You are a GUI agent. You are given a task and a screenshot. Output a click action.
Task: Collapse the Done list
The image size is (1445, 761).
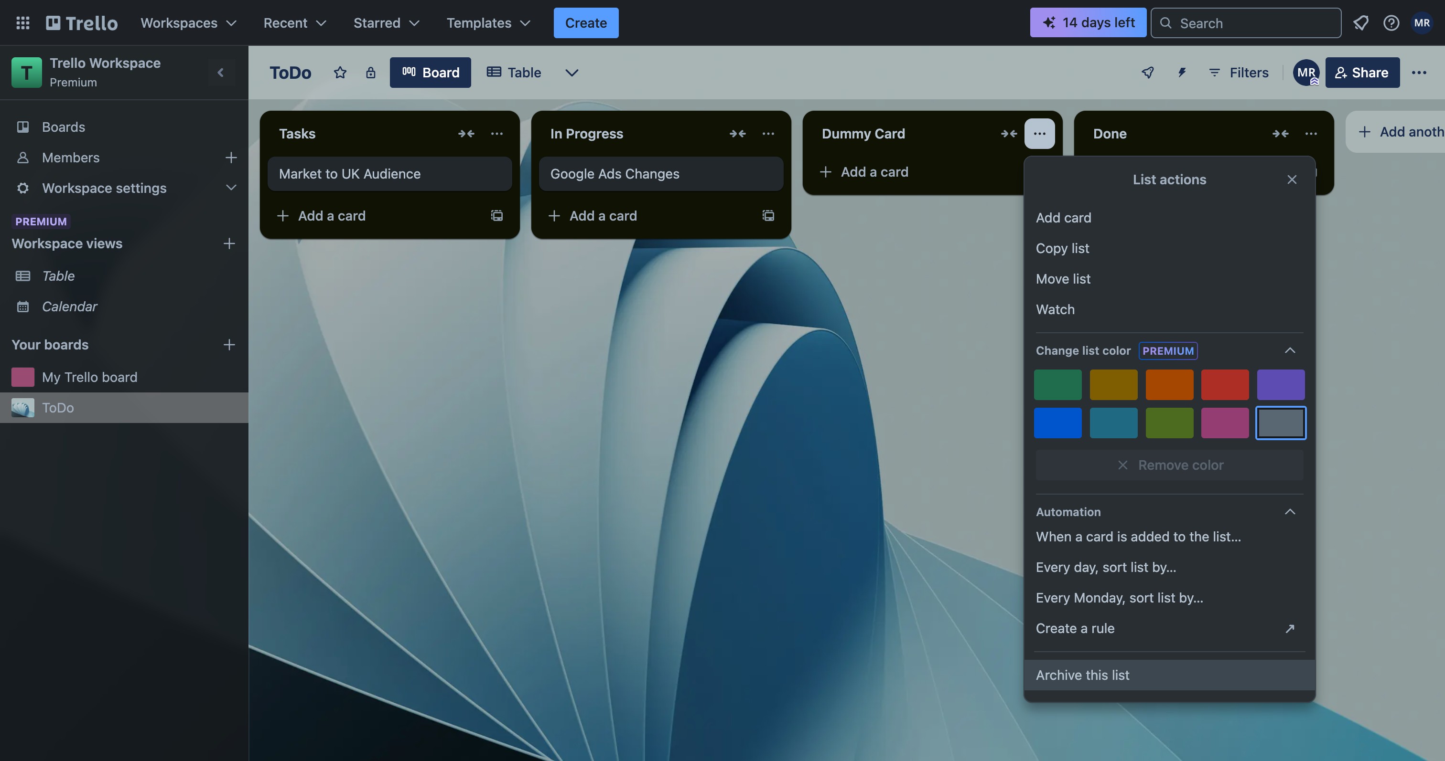(x=1280, y=133)
